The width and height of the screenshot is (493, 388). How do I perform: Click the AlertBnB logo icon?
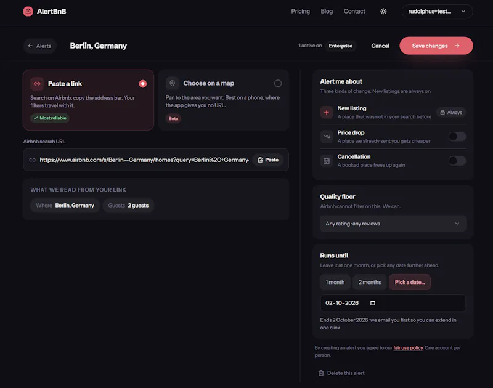(28, 11)
